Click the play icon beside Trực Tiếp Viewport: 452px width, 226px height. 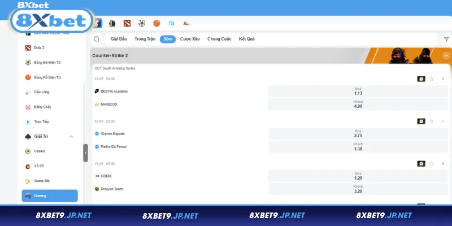pos(28,121)
